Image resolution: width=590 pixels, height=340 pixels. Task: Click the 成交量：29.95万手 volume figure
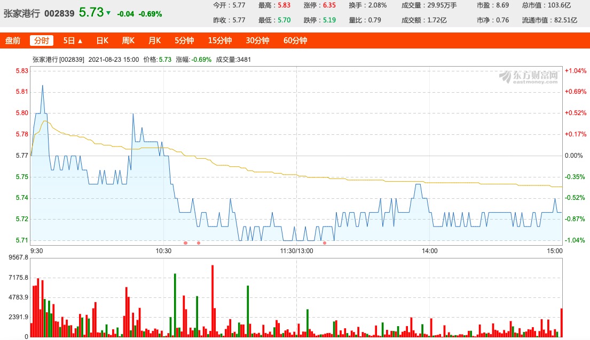(x=429, y=5)
